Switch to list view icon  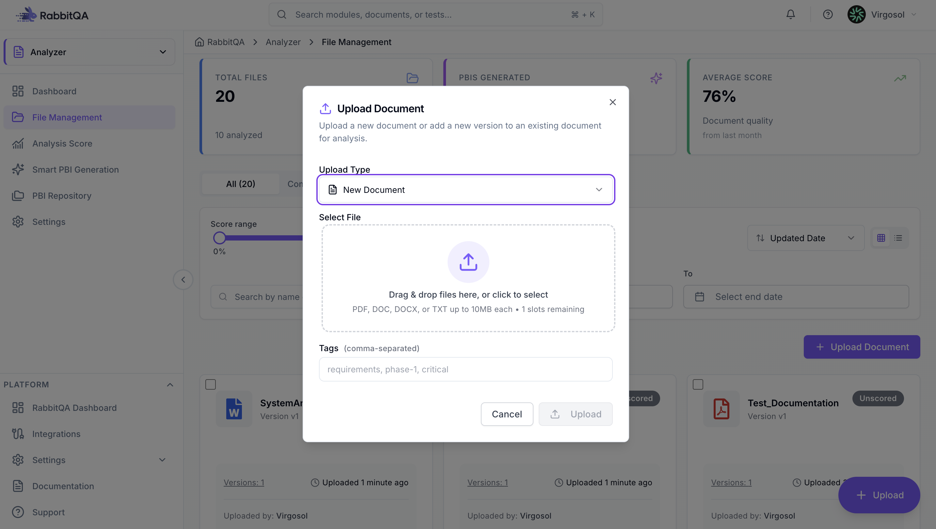click(898, 238)
